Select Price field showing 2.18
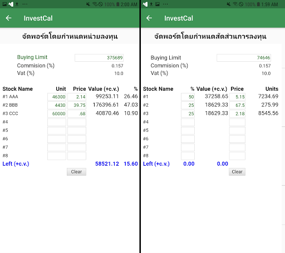The width and height of the screenshot is (285, 253). pos(237,113)
